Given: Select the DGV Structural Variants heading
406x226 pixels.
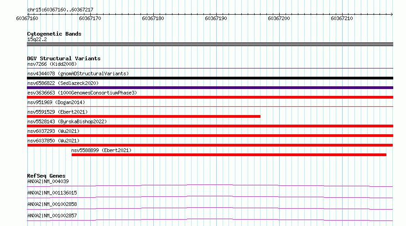Looking at the screenshot, I should coord(64,58).
